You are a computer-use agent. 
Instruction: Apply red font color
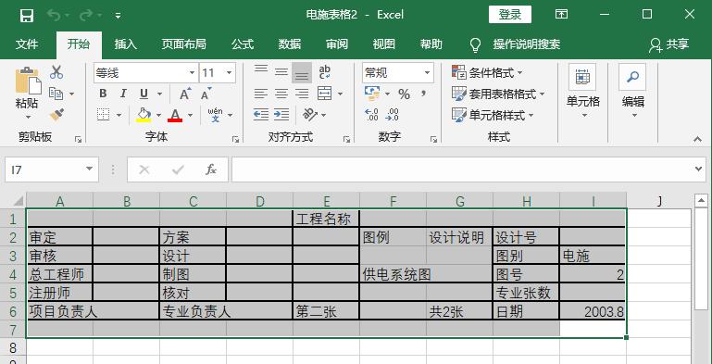click(x=175, y=115)
